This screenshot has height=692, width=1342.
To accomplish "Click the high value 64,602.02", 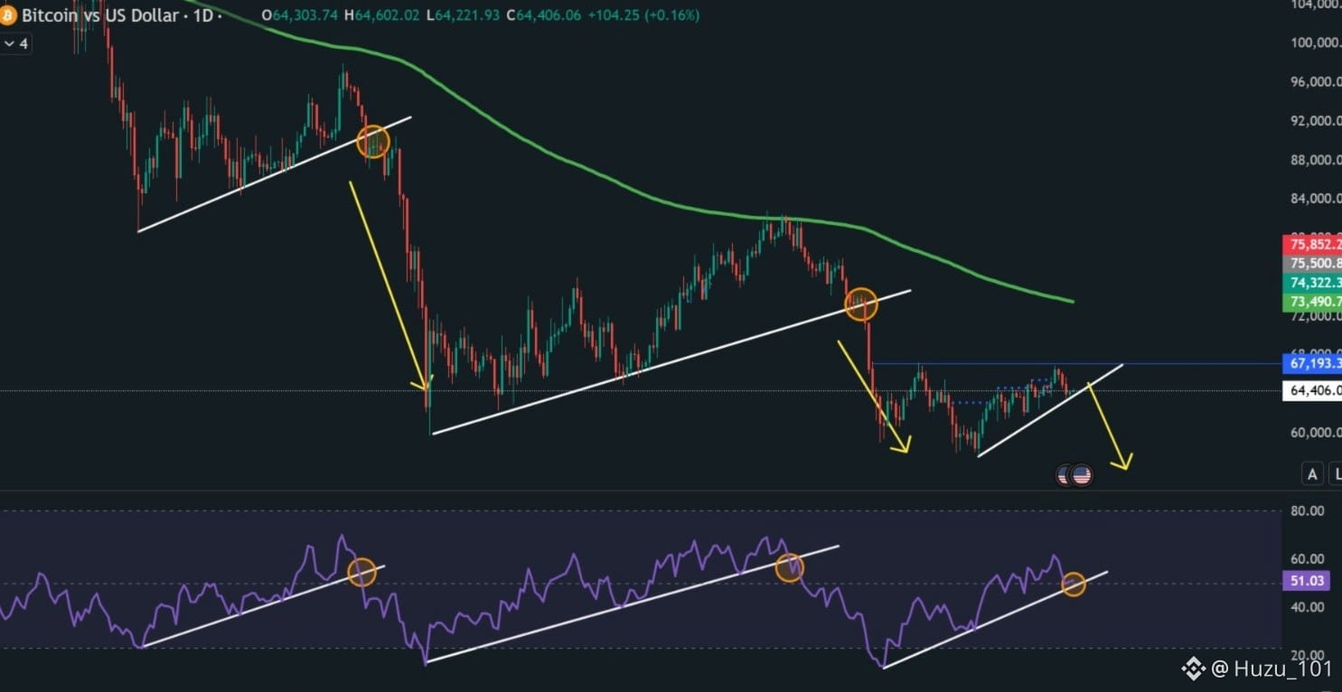I will click(386, 15).
